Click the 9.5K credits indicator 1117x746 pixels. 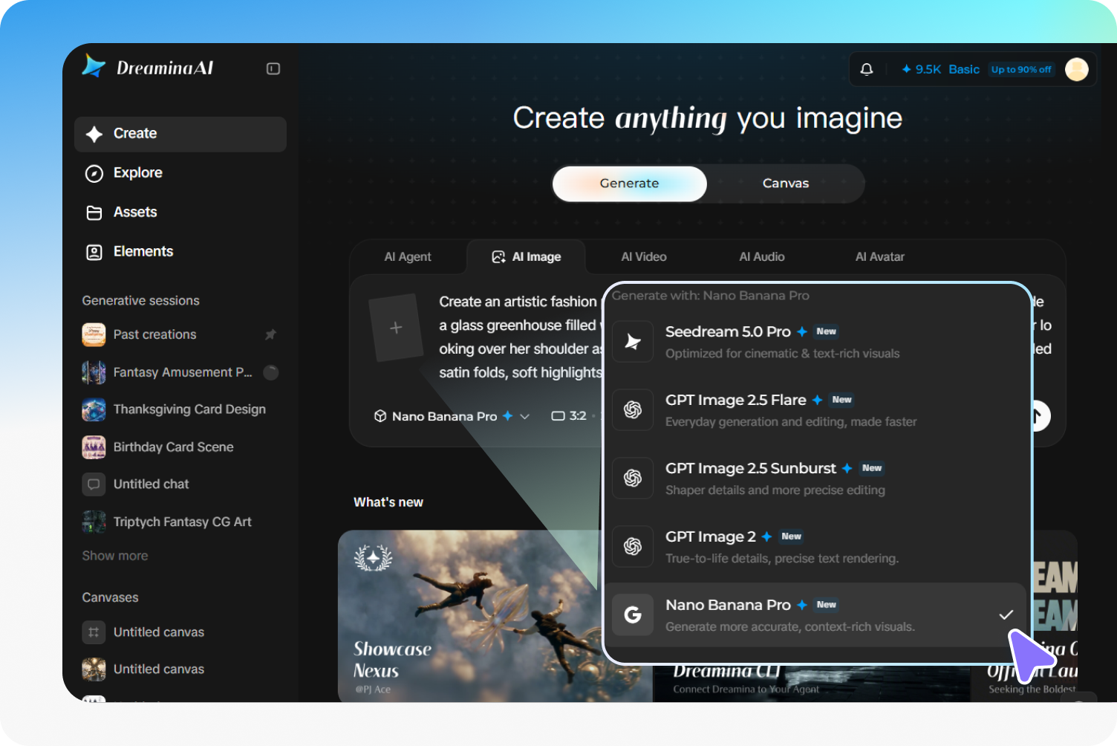pos(921,69)
